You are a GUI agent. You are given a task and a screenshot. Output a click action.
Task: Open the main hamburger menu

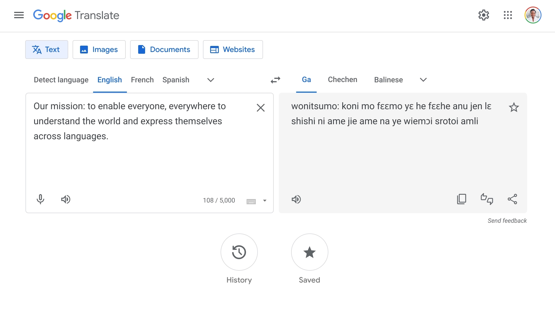(19, 15)
